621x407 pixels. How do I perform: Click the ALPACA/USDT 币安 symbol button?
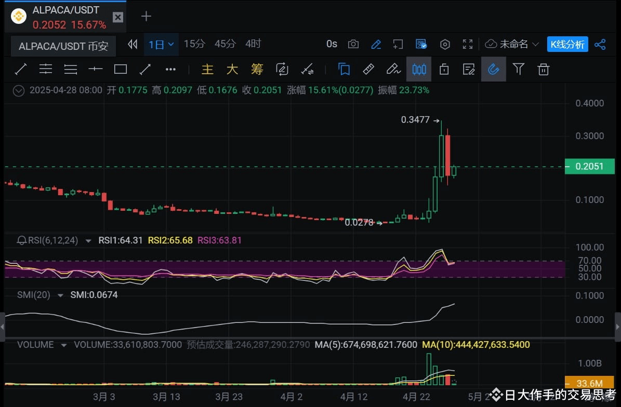pyautogui.click(x=63, y=46)
